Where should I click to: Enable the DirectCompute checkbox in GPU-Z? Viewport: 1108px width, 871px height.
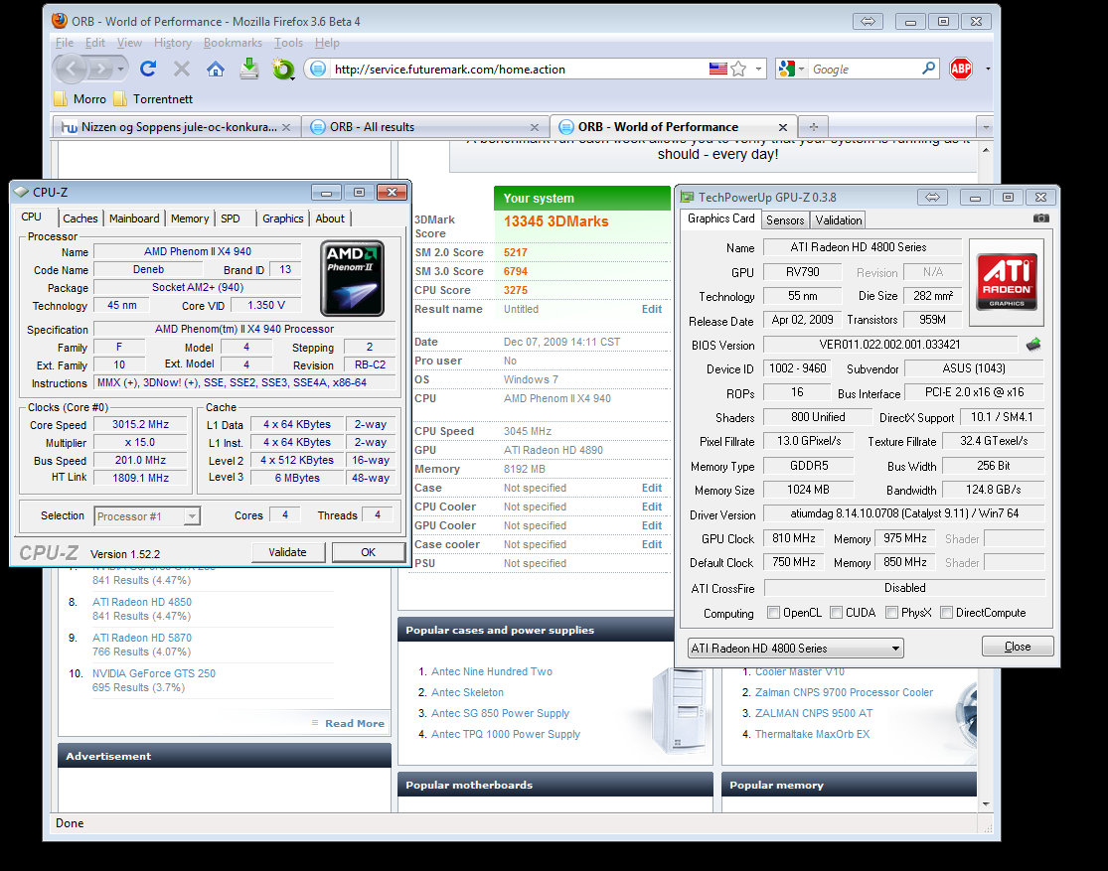947,613
